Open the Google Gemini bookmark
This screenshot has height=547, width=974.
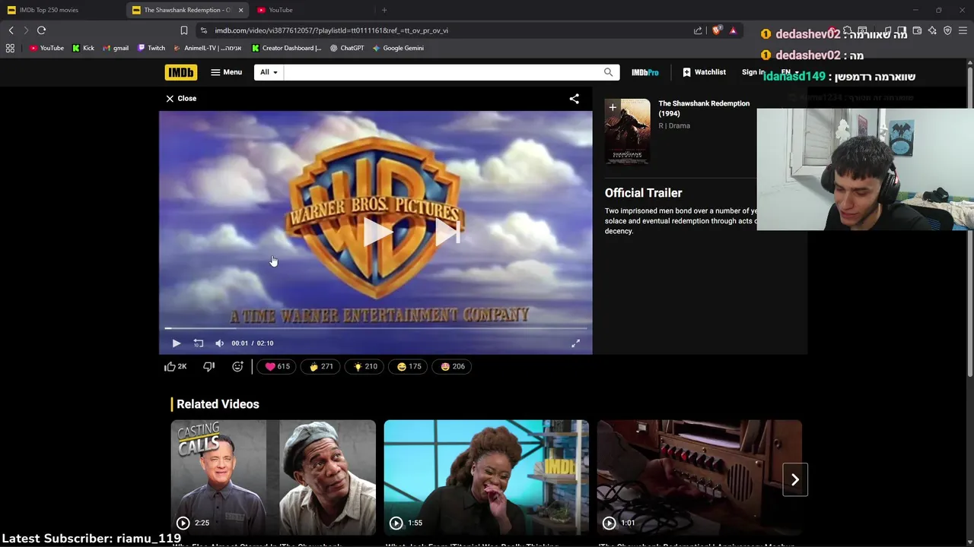point(398,48)
